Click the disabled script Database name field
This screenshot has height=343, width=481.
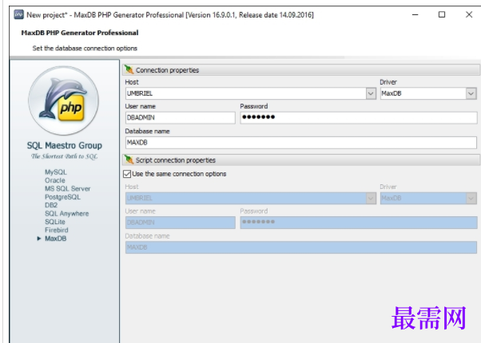pos(301,247)
